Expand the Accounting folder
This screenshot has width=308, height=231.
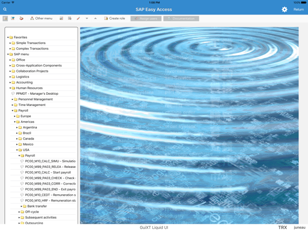click(10, 83)
